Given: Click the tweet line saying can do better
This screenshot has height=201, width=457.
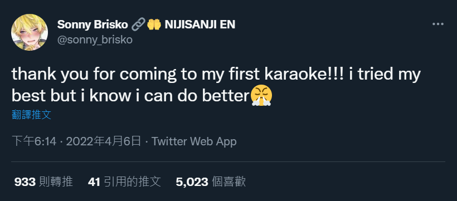Looking at the screenshot, I should [142, 96].
